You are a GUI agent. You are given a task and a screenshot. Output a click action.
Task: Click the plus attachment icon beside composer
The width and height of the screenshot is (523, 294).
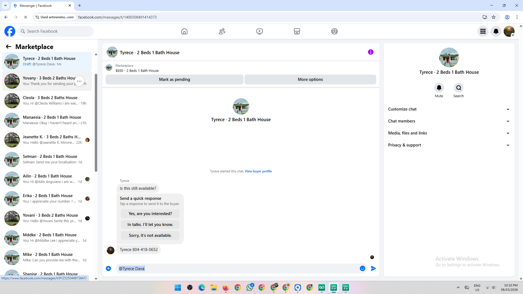pos(108,268)
